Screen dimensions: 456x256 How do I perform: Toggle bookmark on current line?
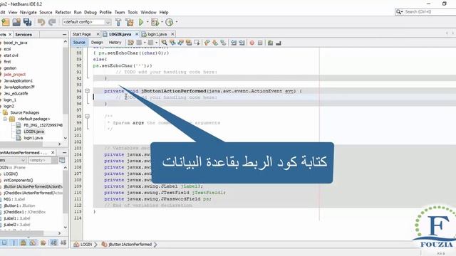point(223,43)
